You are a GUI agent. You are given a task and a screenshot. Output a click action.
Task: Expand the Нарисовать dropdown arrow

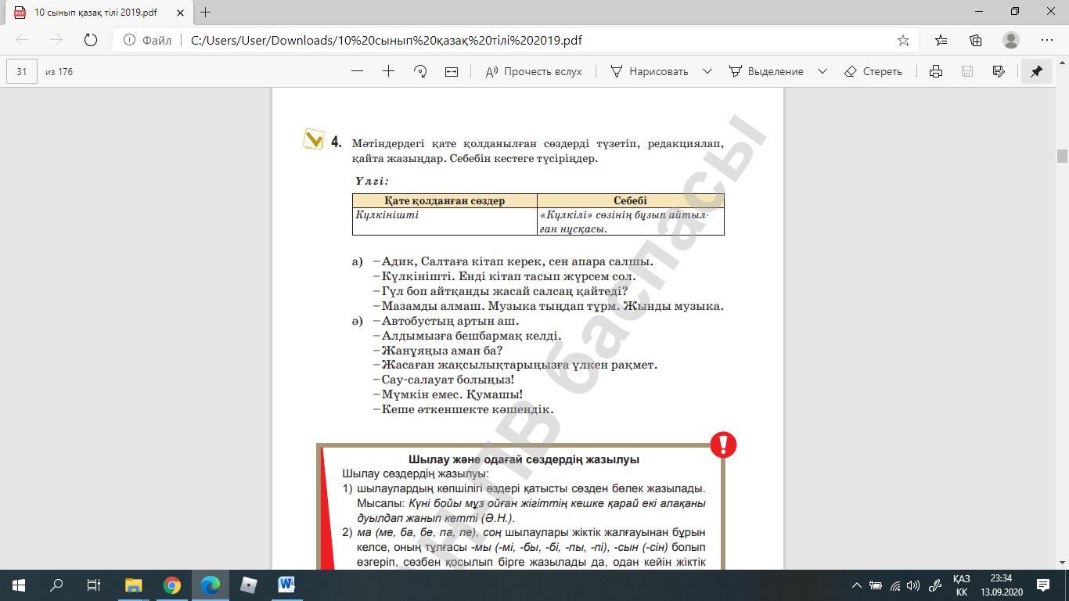click(707, 71)
